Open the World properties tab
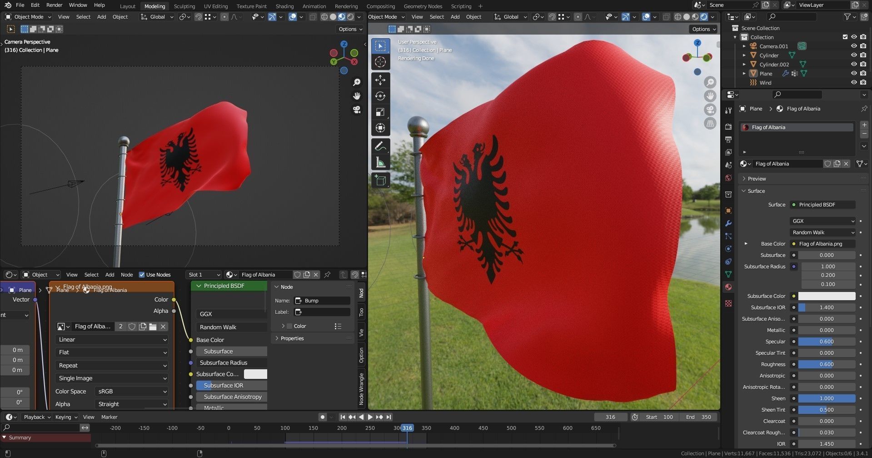Screen dimensions: 872x458 coord(728,178)
